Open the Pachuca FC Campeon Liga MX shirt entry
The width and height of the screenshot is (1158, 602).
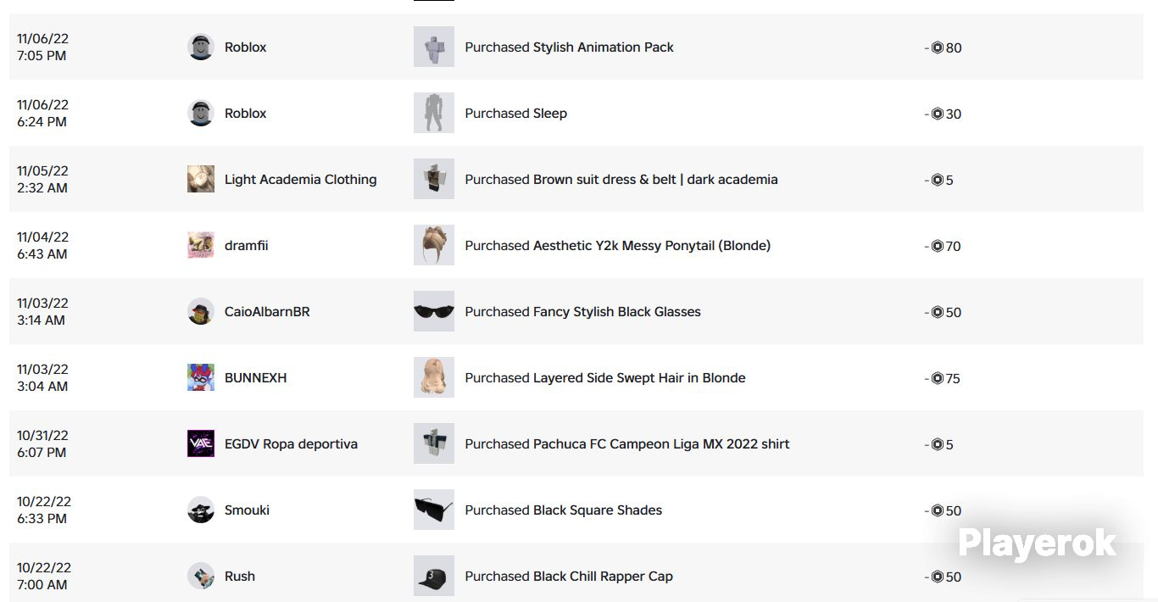[627, 444]
